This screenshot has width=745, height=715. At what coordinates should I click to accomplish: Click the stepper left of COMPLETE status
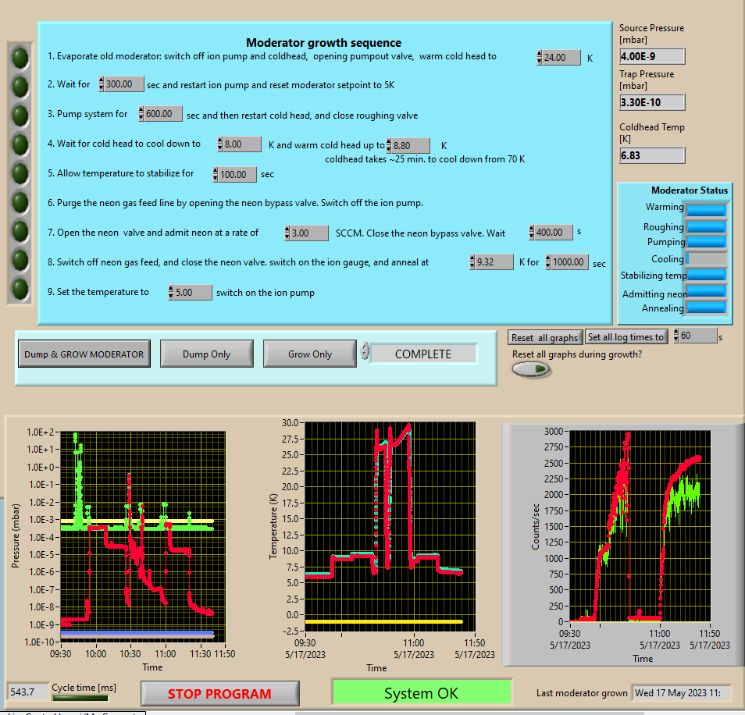coord(365,350)
